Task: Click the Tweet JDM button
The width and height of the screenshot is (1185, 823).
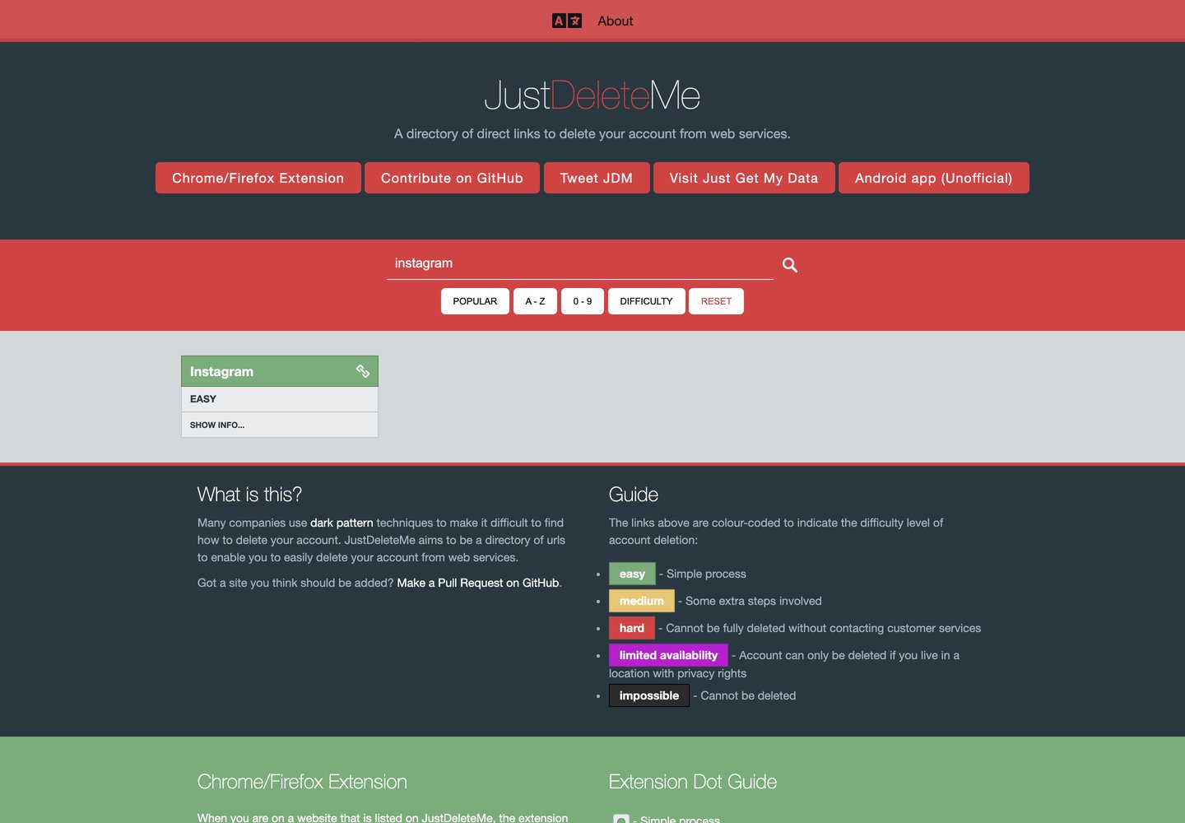Action: (x=597, y=178)
